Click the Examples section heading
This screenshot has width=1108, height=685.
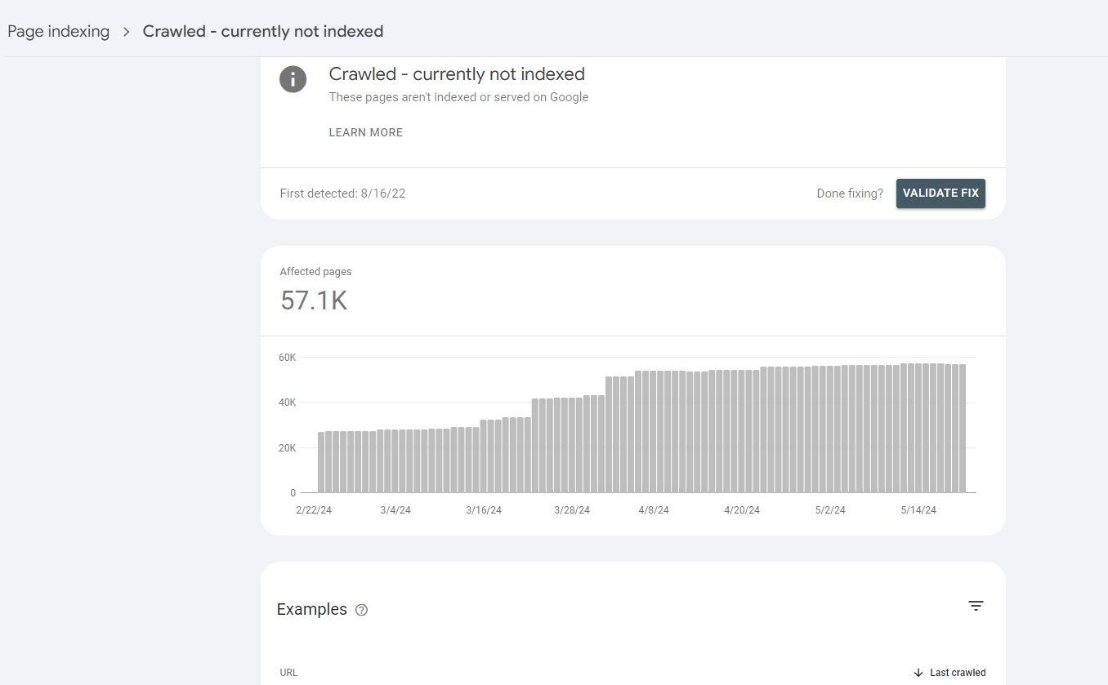coord(311,610)
